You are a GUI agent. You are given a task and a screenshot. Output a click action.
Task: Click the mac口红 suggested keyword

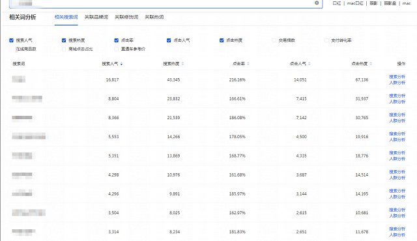355,3
